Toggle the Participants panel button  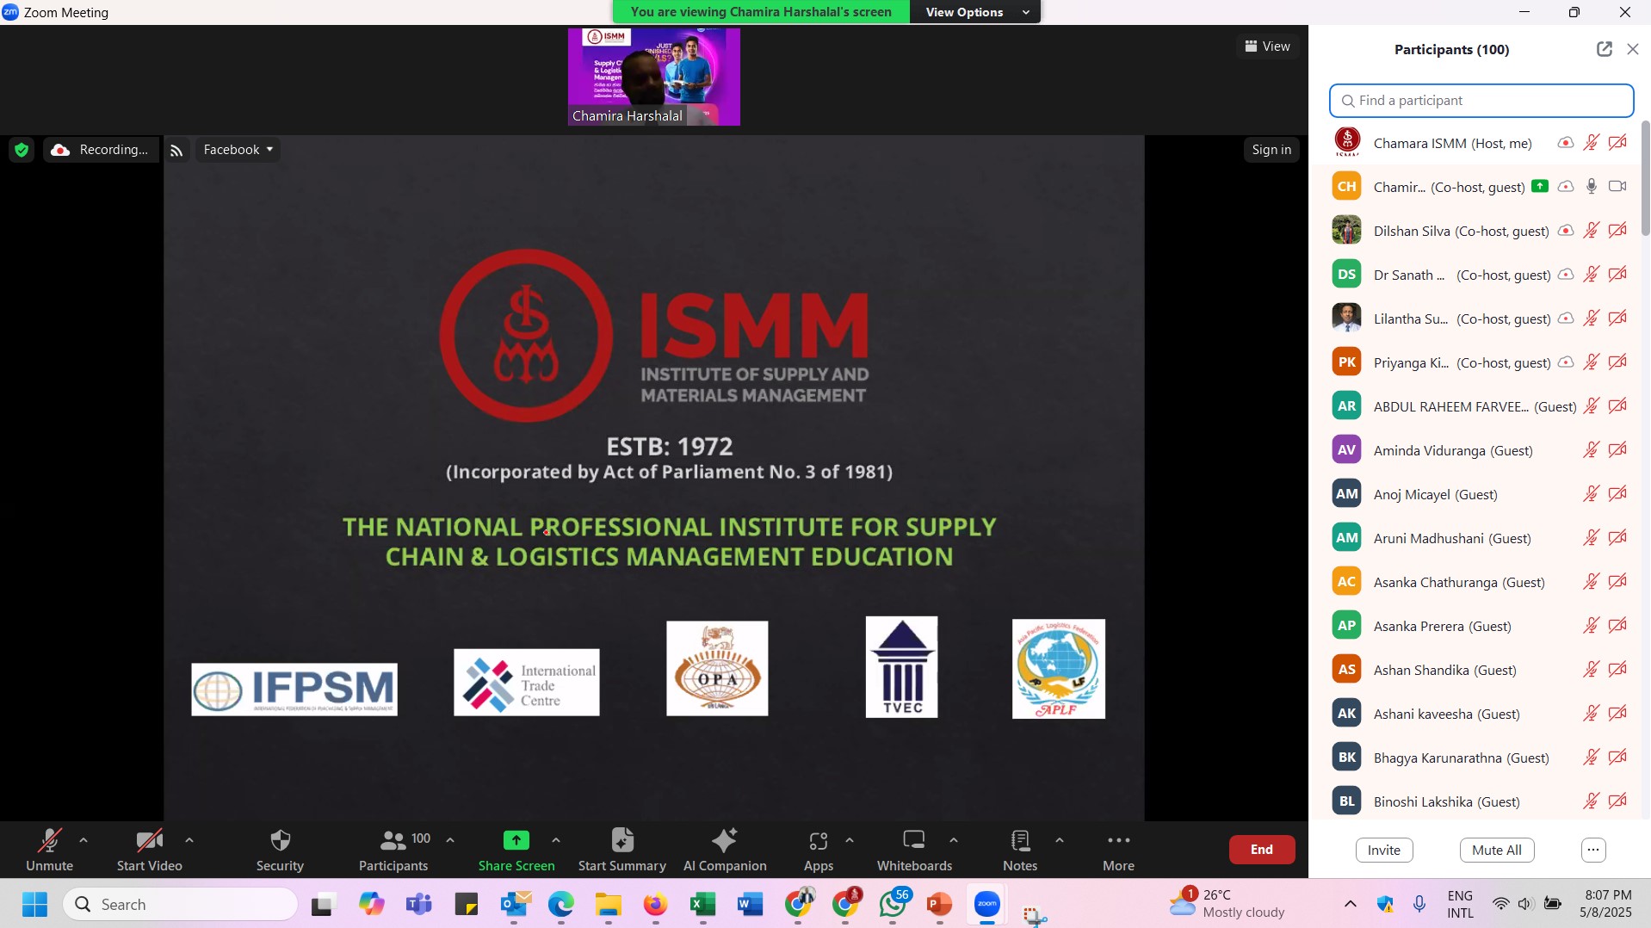(x=394, y=850)
